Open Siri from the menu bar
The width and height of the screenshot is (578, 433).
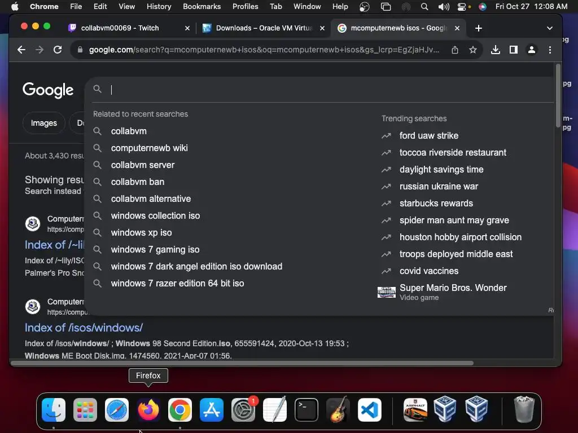tap(482, 7)
